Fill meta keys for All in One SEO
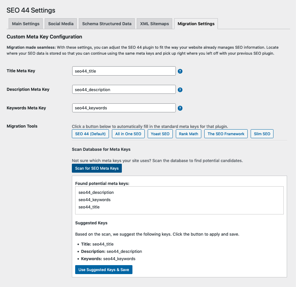The width and height of the screenshot is (296, 287). (x=128, y=134)
